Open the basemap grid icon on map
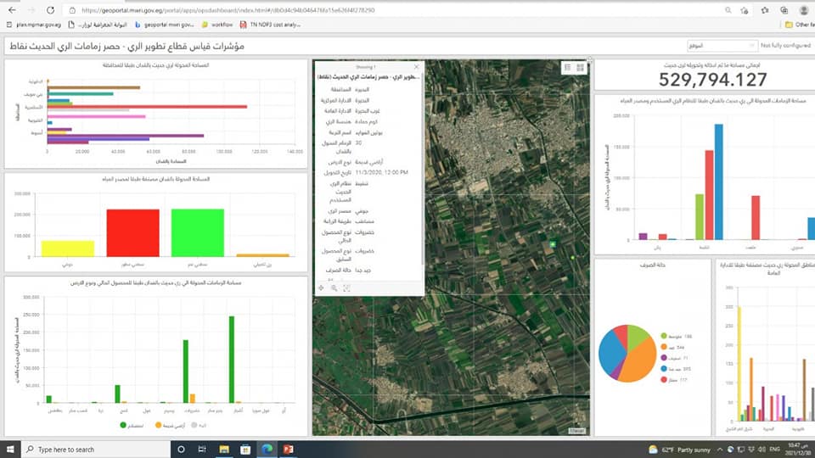This screenshot has height=458, width=815. click(x=580, y=67)
